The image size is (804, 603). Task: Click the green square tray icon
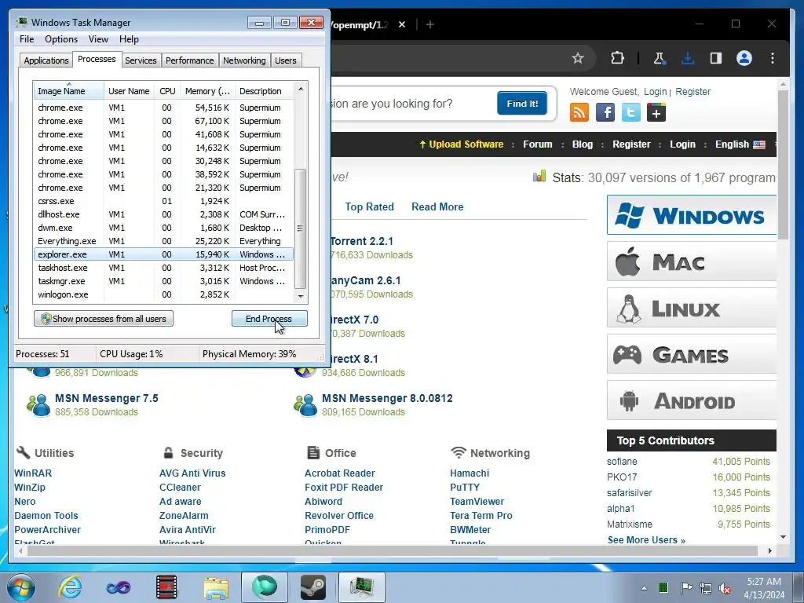pos(663,587)
